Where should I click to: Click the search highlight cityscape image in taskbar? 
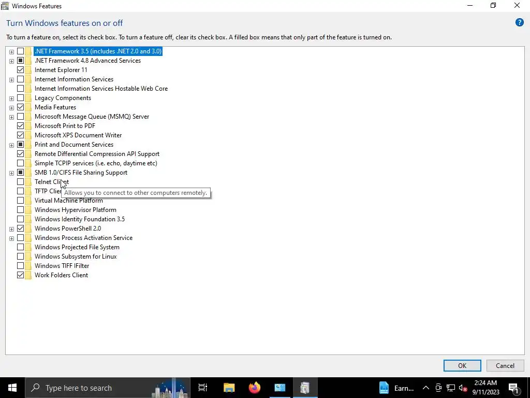pos(171,388)
